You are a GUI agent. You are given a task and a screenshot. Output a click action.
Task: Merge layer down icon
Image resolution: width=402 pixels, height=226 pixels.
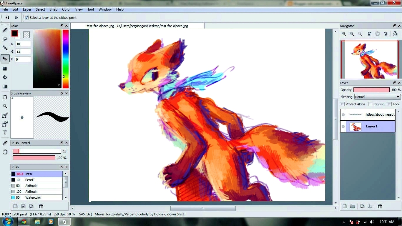click(x=370, y=206)
